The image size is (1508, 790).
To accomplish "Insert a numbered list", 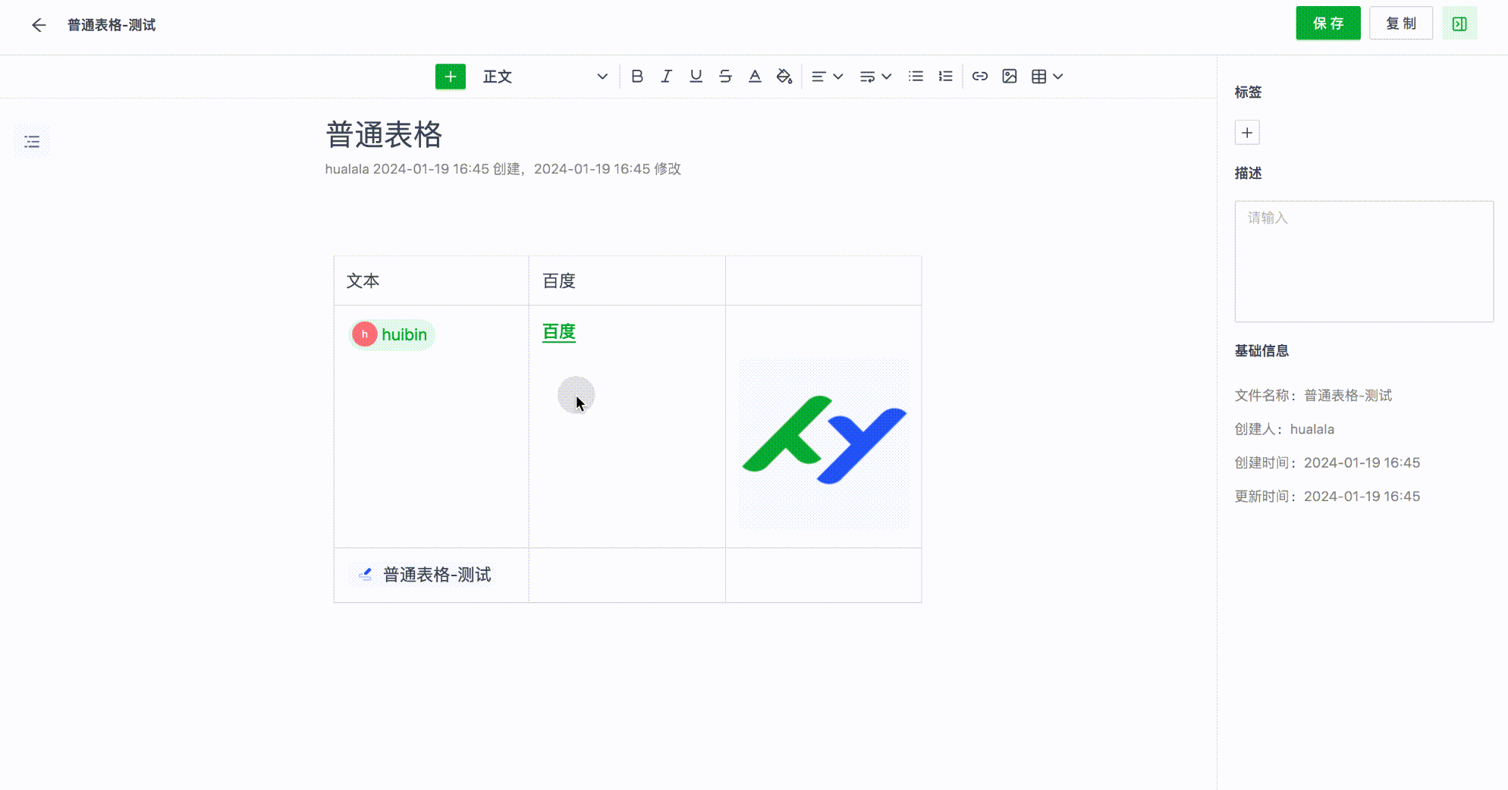I will click(945, 77).
